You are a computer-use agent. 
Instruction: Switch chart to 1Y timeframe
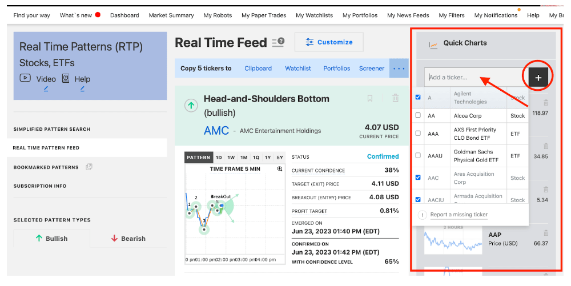268,158
